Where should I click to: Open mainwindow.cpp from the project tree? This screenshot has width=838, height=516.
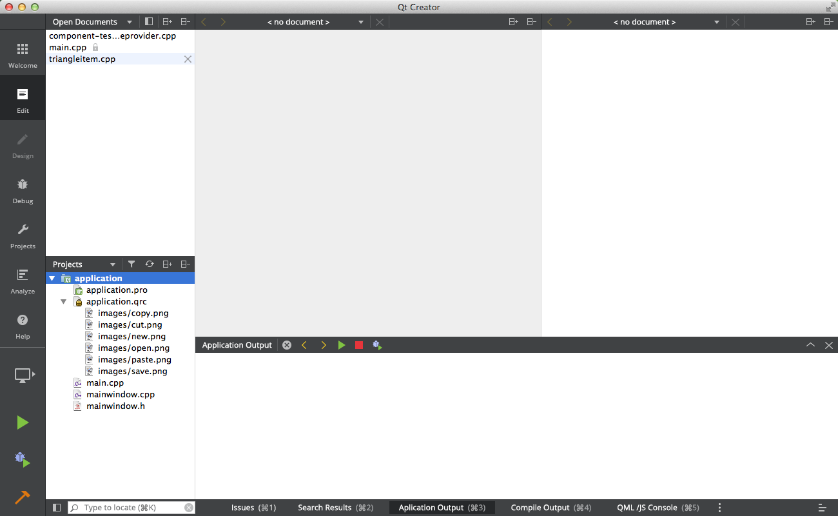120,395
